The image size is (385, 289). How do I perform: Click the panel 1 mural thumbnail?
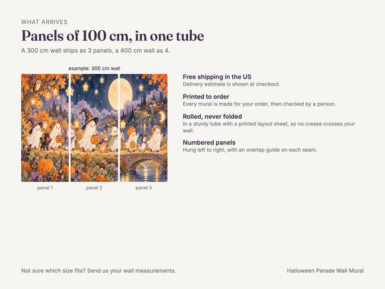pos(45,128)
